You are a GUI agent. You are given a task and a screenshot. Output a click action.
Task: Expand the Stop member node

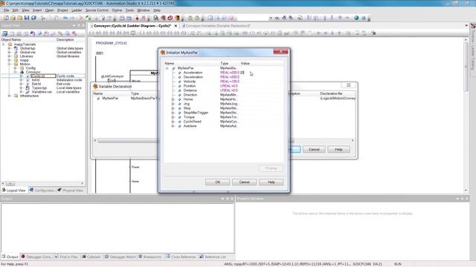coord(173,108)
